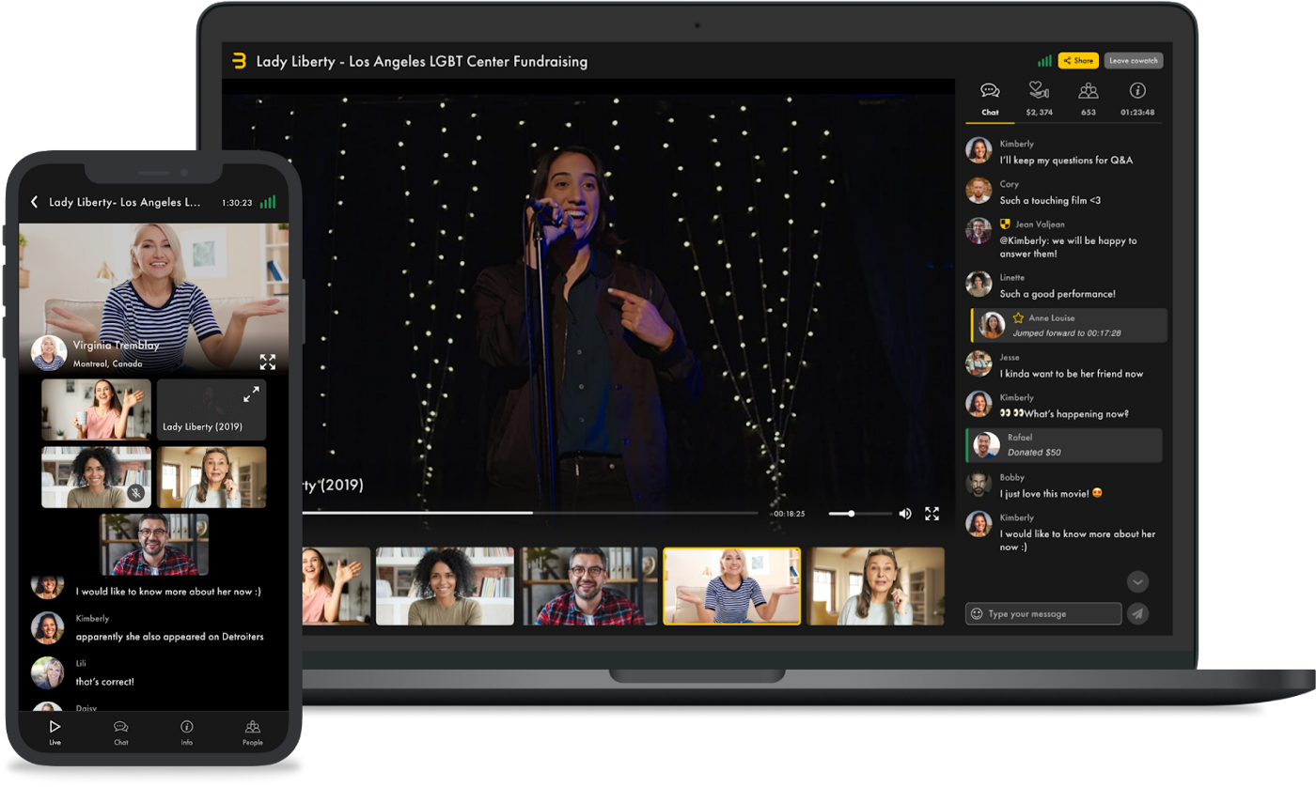Click Virginia Tremblay's avatar on phone
Screen dimensions: 1316x787
[49, 353]
